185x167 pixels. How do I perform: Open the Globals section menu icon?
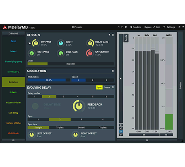click(x=113, y=35)
